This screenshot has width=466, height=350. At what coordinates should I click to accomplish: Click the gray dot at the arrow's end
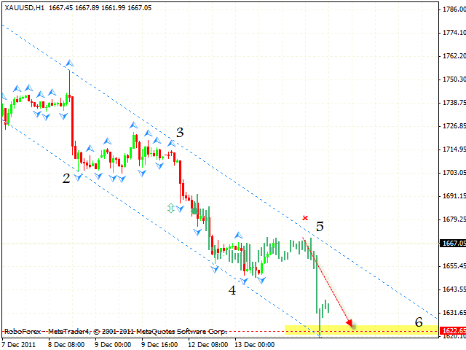tap(354, 327)
